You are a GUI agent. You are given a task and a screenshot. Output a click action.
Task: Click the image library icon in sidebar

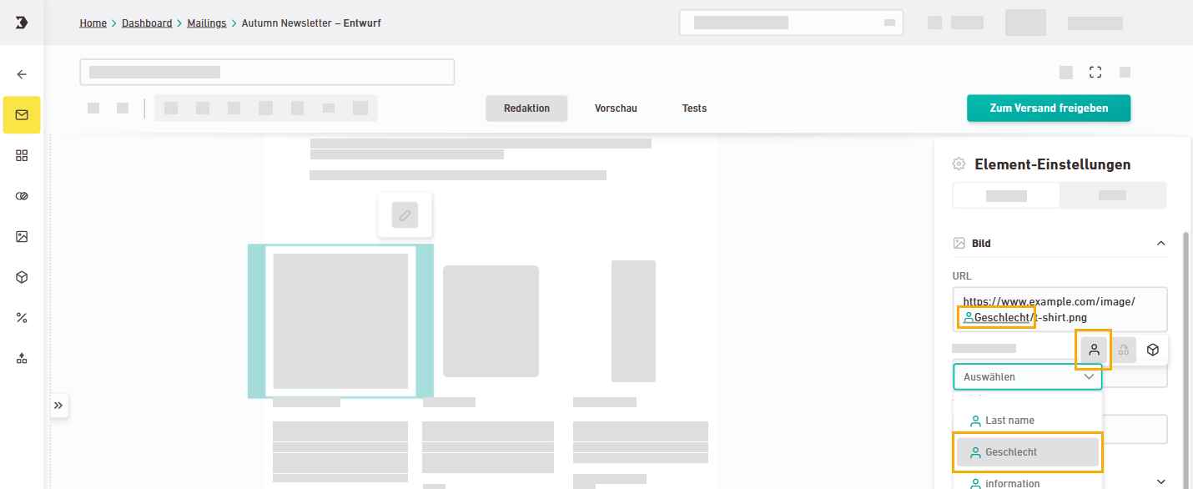(22, 236)
